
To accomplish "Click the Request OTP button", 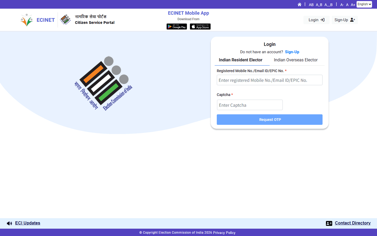I will pos(270,120).
